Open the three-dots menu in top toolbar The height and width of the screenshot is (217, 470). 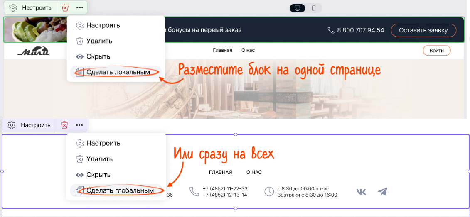click(80, 7)
